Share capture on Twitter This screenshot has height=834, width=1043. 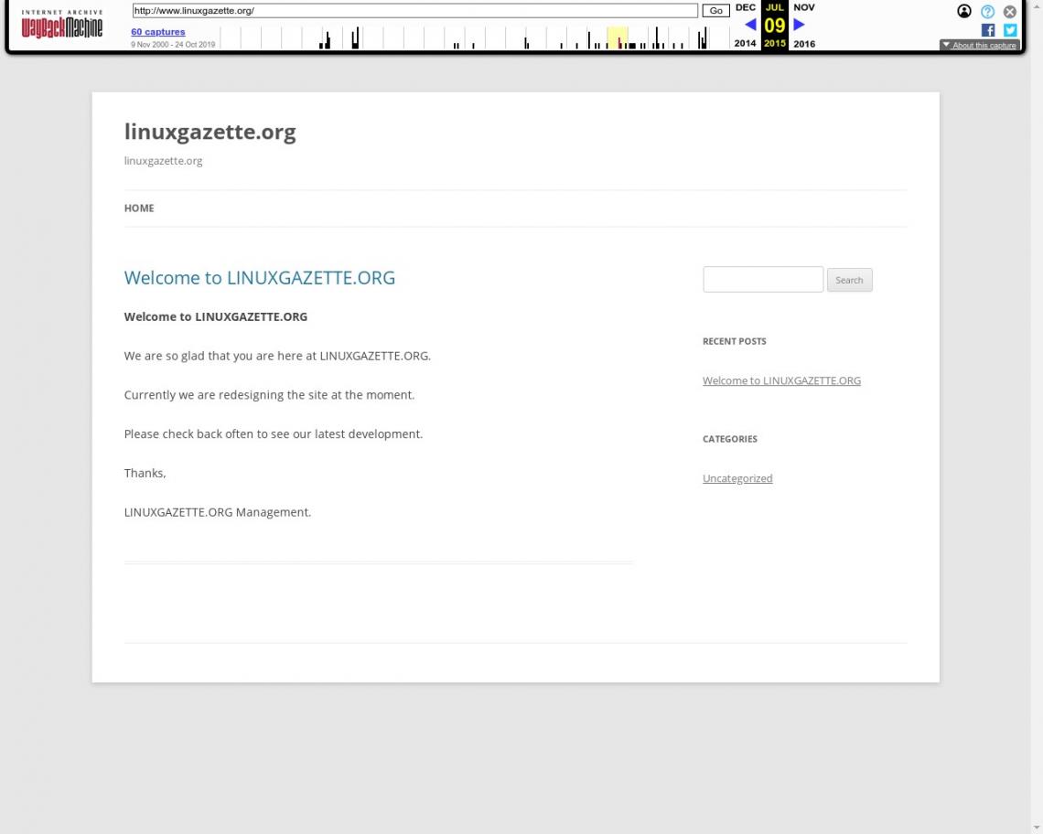pyautogui.click(x=1010, y=30)
